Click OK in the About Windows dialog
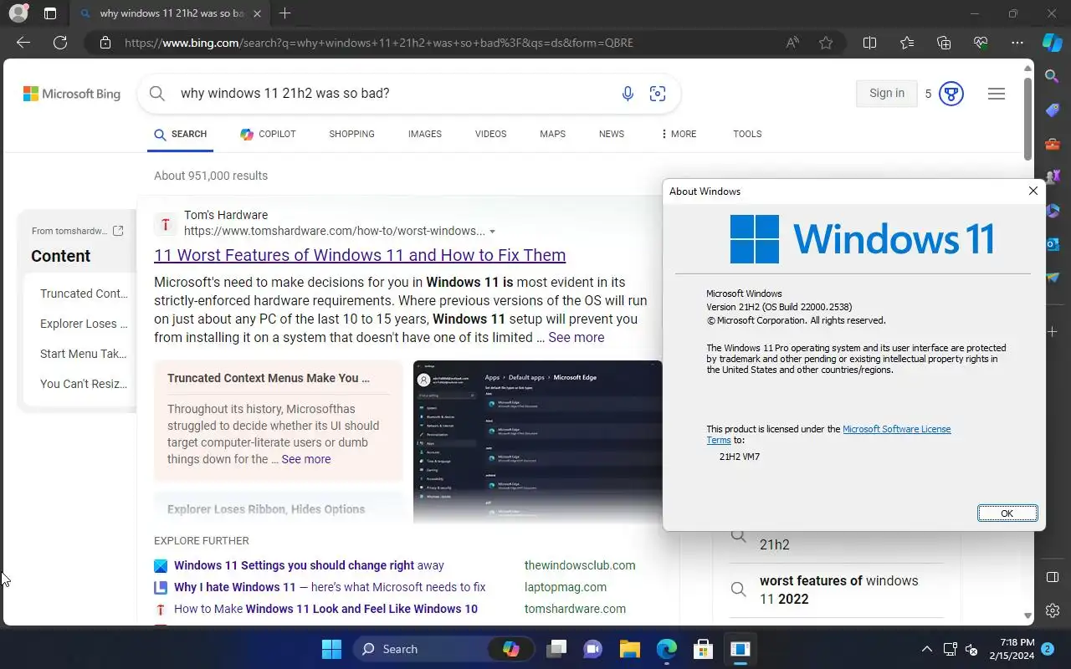 (1007, 513)
